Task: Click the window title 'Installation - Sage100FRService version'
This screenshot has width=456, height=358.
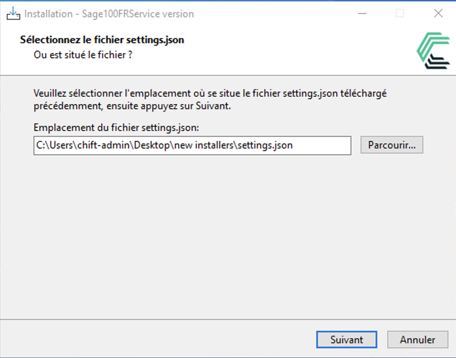Action: (109, 14)
